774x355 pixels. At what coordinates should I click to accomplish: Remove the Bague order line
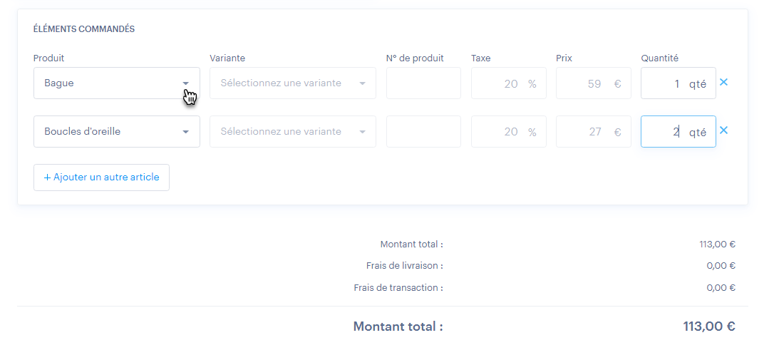[723, 83]
